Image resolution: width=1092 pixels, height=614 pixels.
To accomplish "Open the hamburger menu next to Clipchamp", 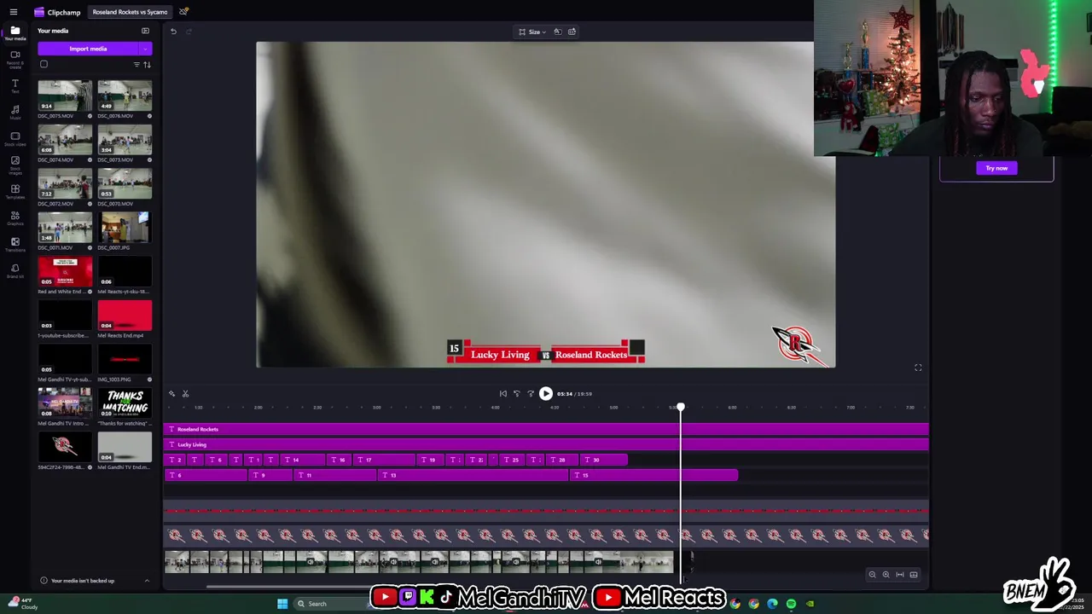I will tap(13, 12).
